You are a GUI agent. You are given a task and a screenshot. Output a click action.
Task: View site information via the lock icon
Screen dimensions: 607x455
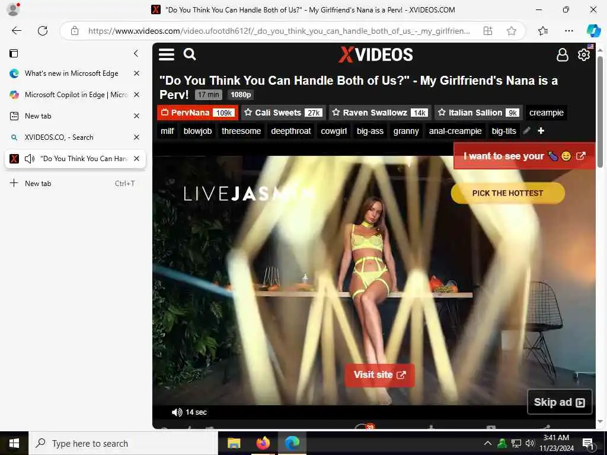click(75, 31)
